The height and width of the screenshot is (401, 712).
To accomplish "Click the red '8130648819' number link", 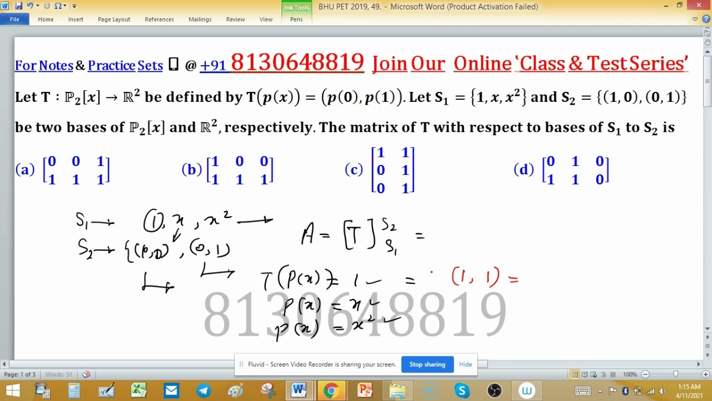I will (x=297, y=62).
